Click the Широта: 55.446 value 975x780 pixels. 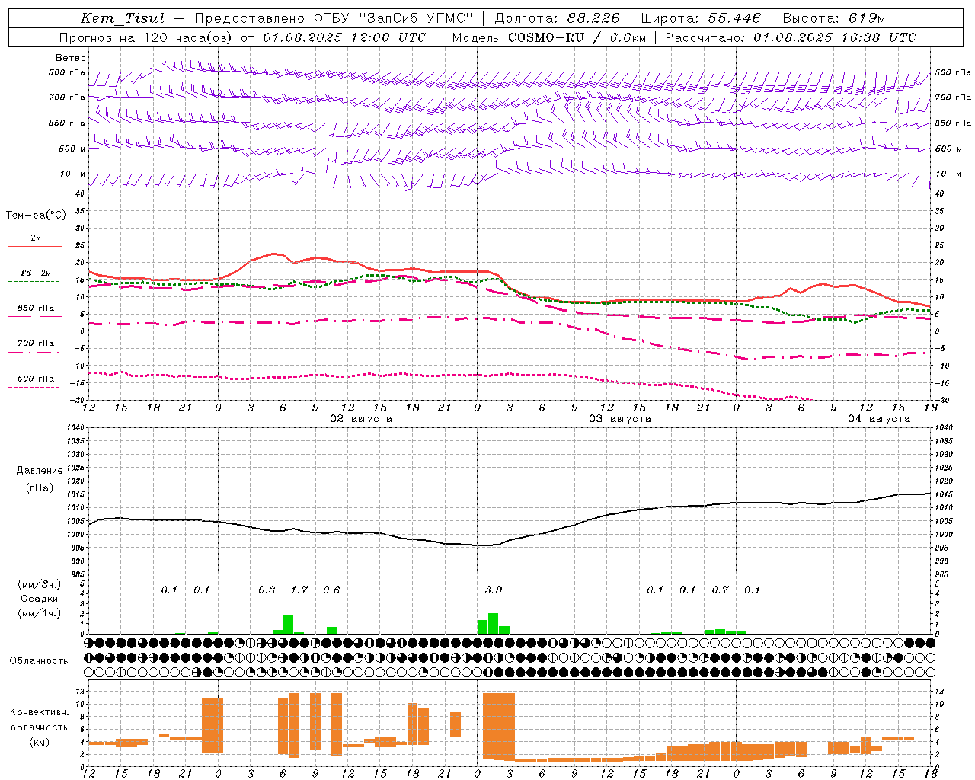pyautogui.click(x=701, y=18)
